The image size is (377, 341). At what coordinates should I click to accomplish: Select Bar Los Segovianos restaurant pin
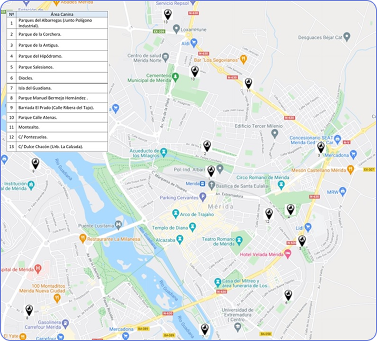pos(244,59)
